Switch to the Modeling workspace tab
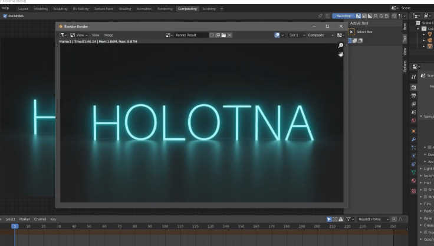The height and width of the screenshot is (246, 434). click(41, 9)
